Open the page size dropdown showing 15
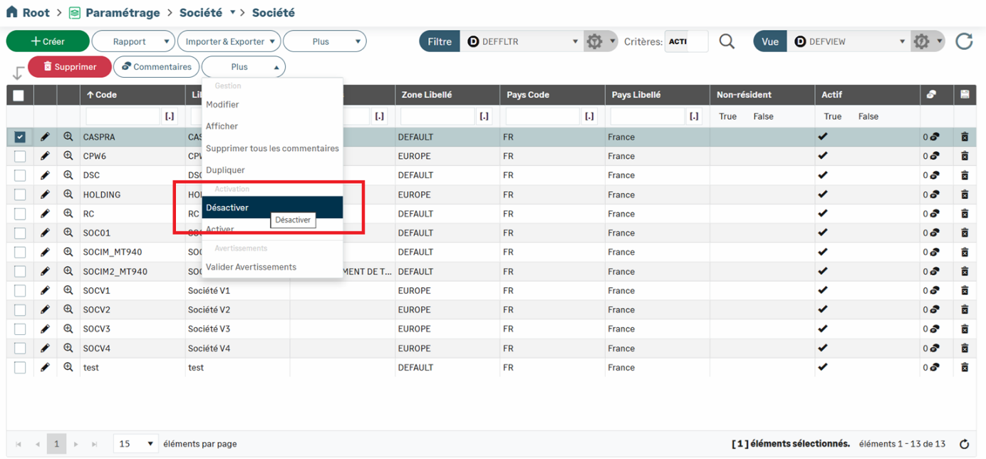The width and height of the screenshot is (986, 459). coord(135,444)
